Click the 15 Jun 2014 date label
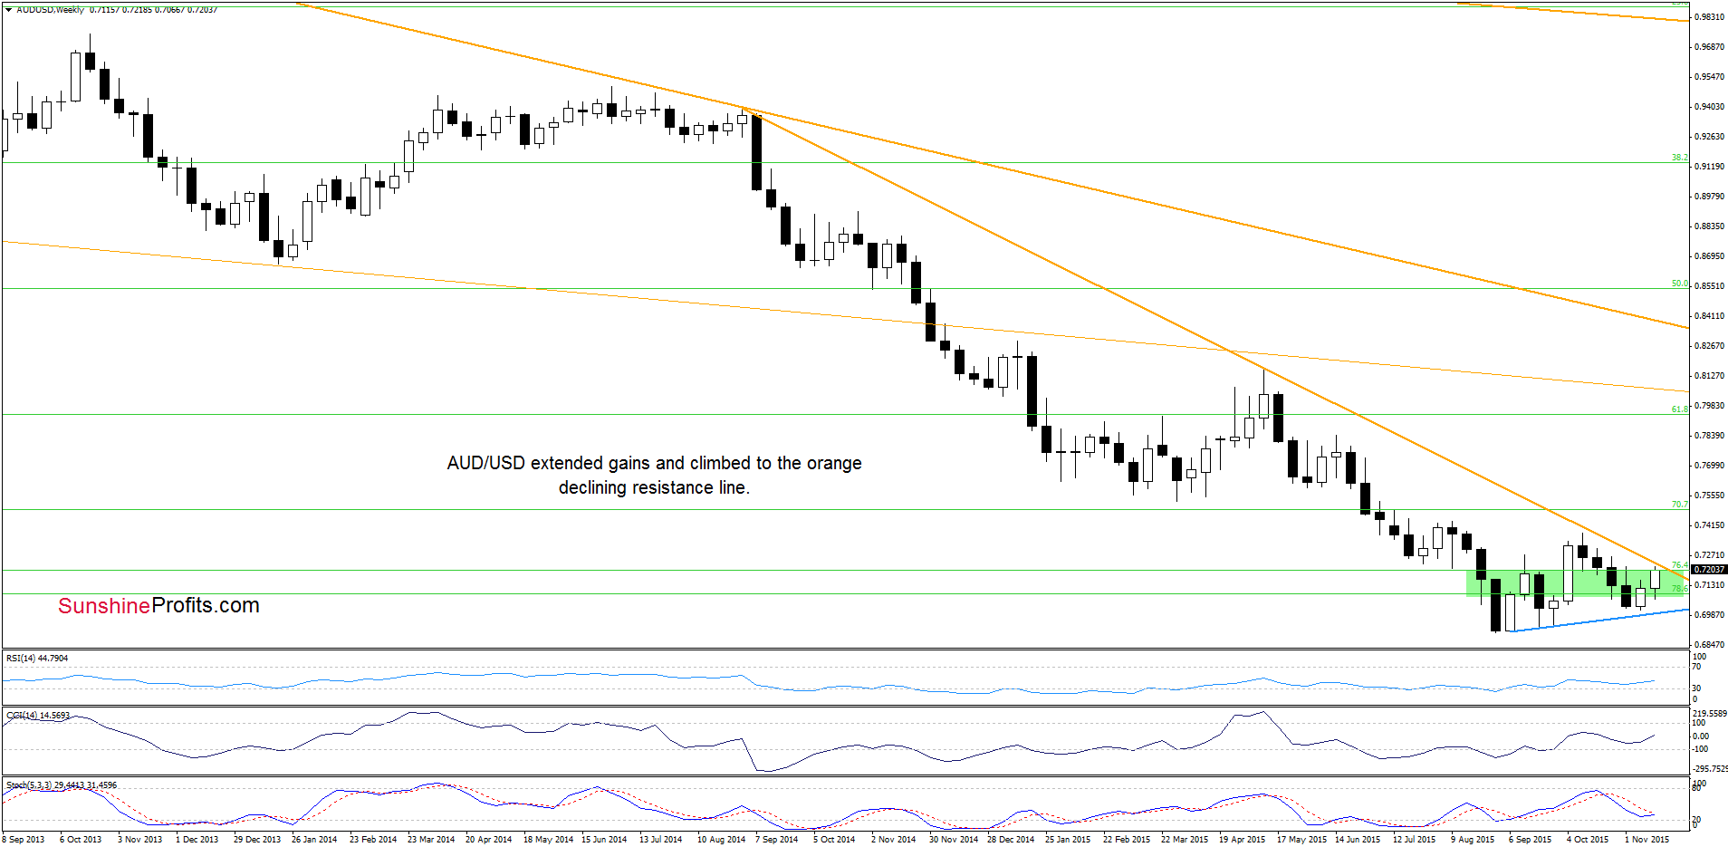Image resolution: width=1728 pixels, height=847 pixels. (x=604, y=840)
